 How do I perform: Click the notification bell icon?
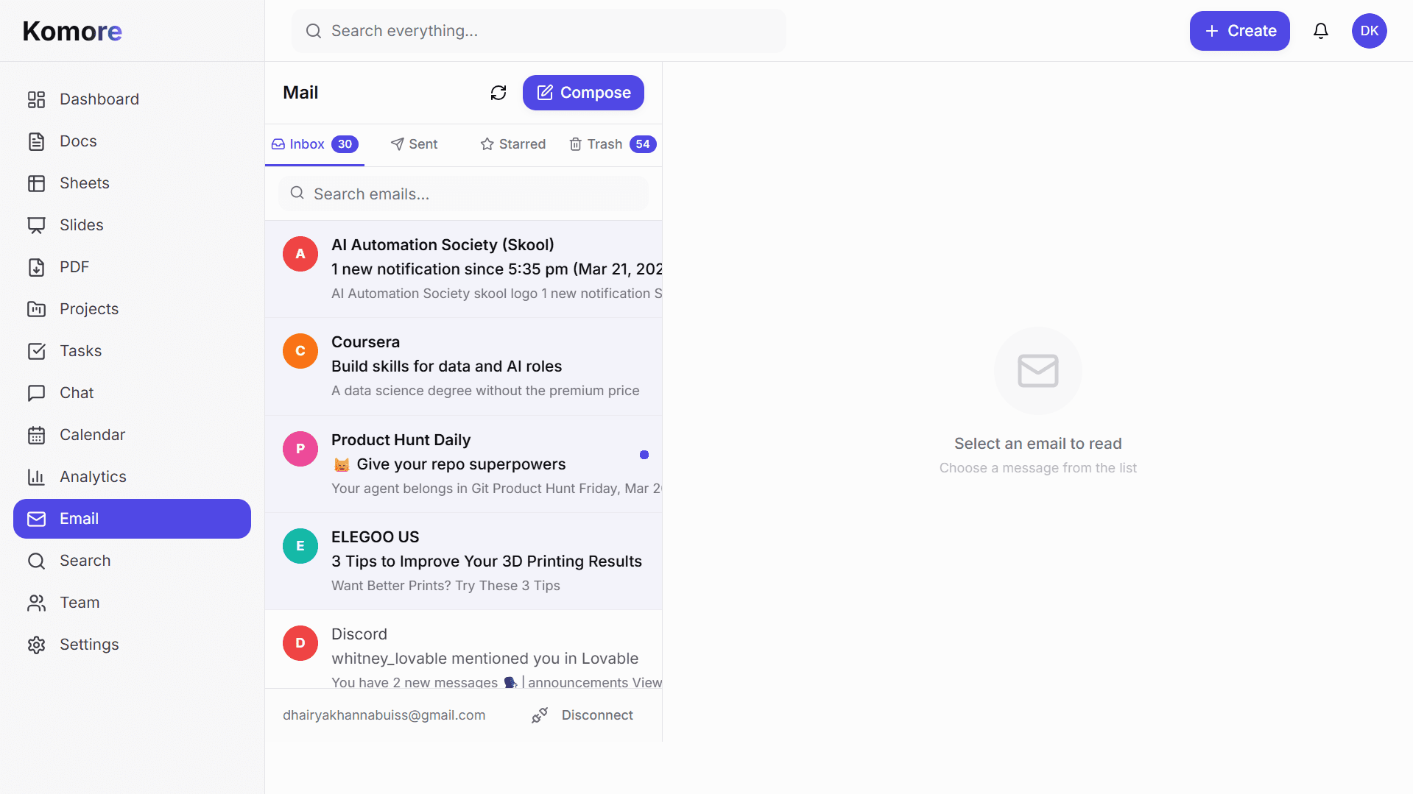(1320, 31)
